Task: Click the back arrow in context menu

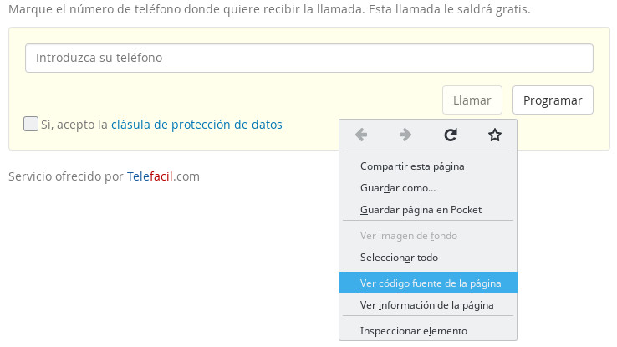Action: coord(361,135)
